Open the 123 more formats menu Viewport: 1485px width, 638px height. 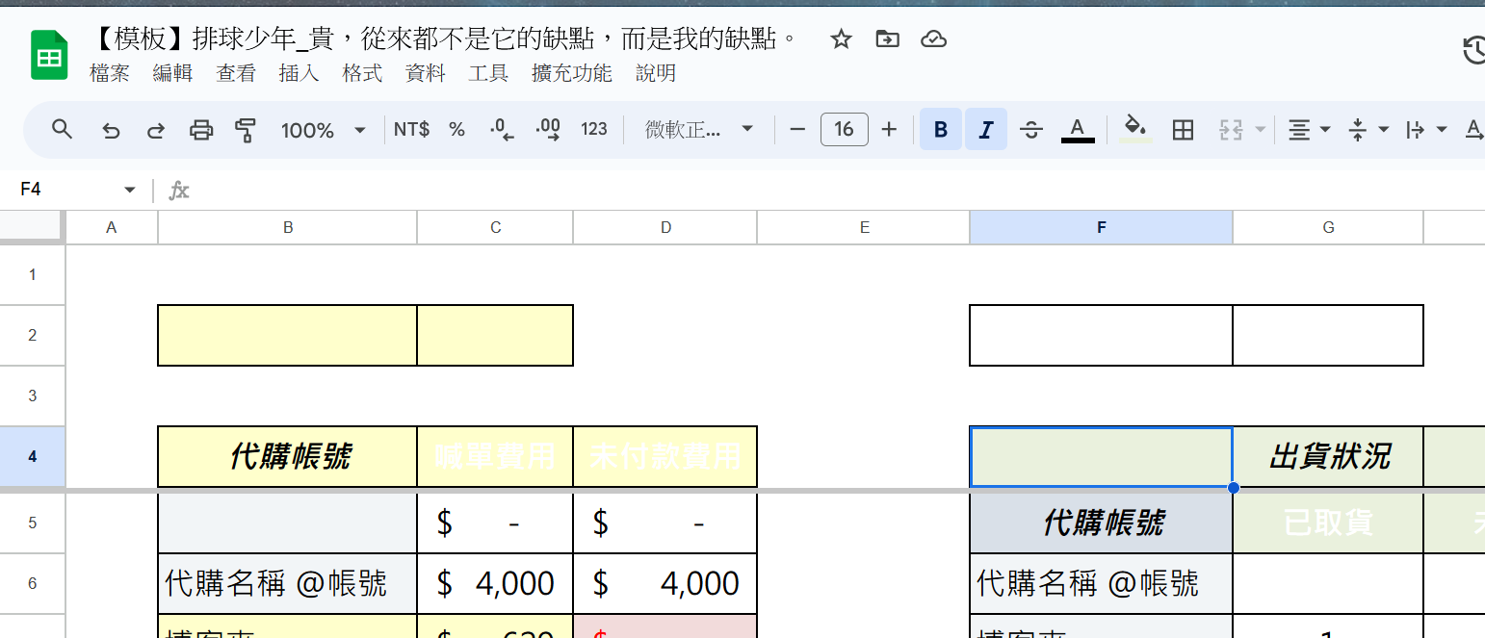[x=594, y=130]
